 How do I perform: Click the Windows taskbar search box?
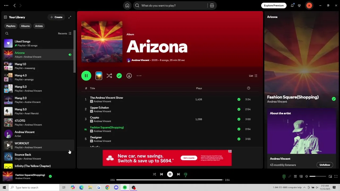click(34, 188)
